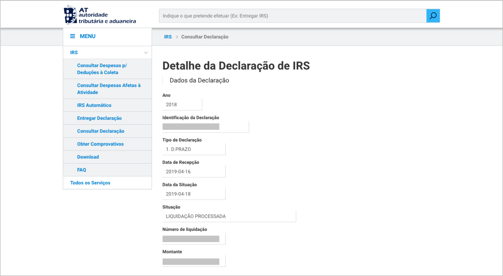This screenshot has height=276, width=503.
Task: Click the hamburger MENU icon
Action: click(x=73, y=36)
